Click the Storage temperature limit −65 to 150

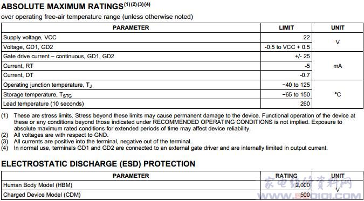coord(296,94)
